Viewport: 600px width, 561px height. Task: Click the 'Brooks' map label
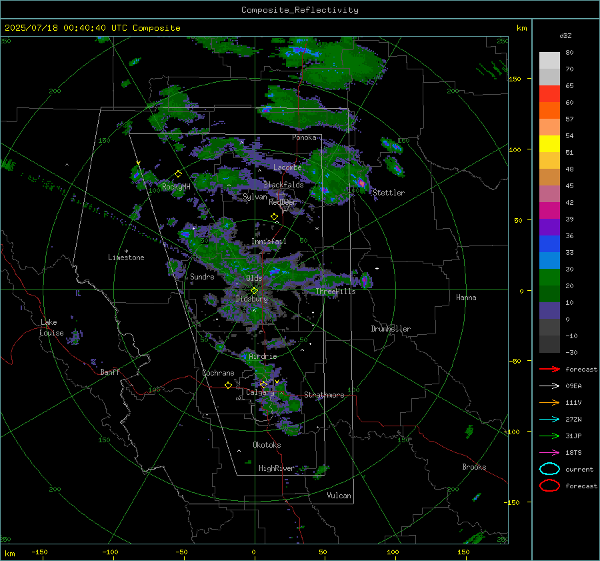[x=474, y=467]
